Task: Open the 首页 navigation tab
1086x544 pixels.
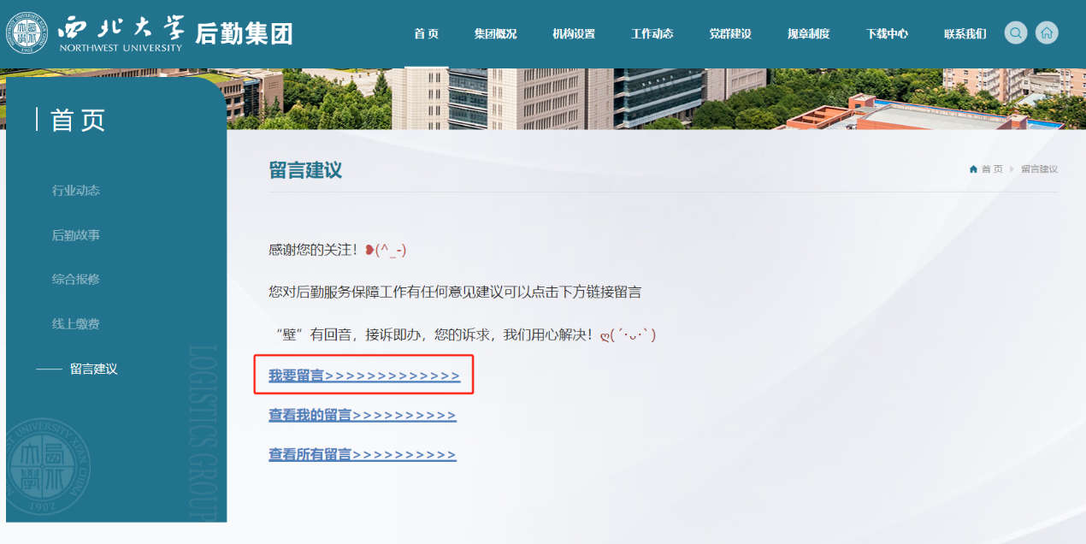Action: [x=426, y=34]
